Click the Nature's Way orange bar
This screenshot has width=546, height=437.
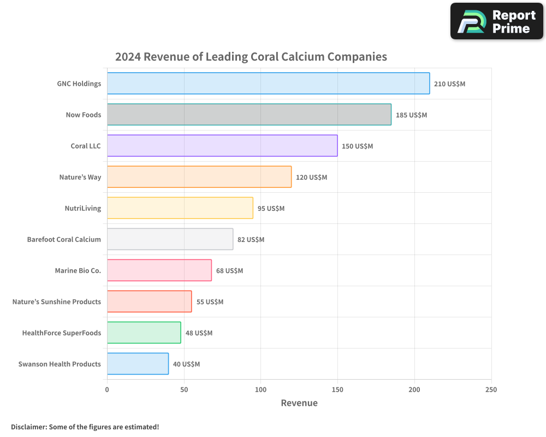[x=199, y=177]
